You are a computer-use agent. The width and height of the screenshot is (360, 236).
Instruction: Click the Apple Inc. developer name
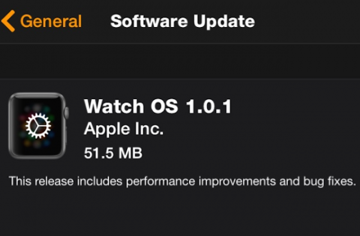(124, 129)
